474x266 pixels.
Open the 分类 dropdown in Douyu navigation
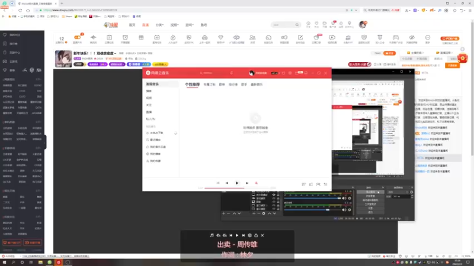pos(159,25)
